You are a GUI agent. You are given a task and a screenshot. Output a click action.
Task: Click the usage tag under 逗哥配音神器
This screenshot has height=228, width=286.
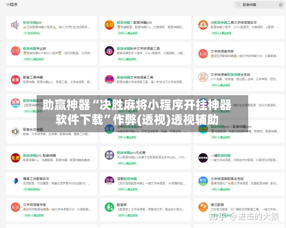pyautogui.click(x=128, y=189)
